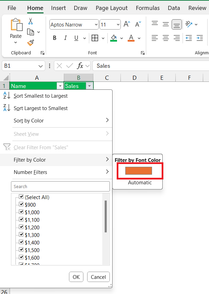Uncheck the $1,400 checkbox
Screen dimensions: 209x294
[x=21, y=242]
